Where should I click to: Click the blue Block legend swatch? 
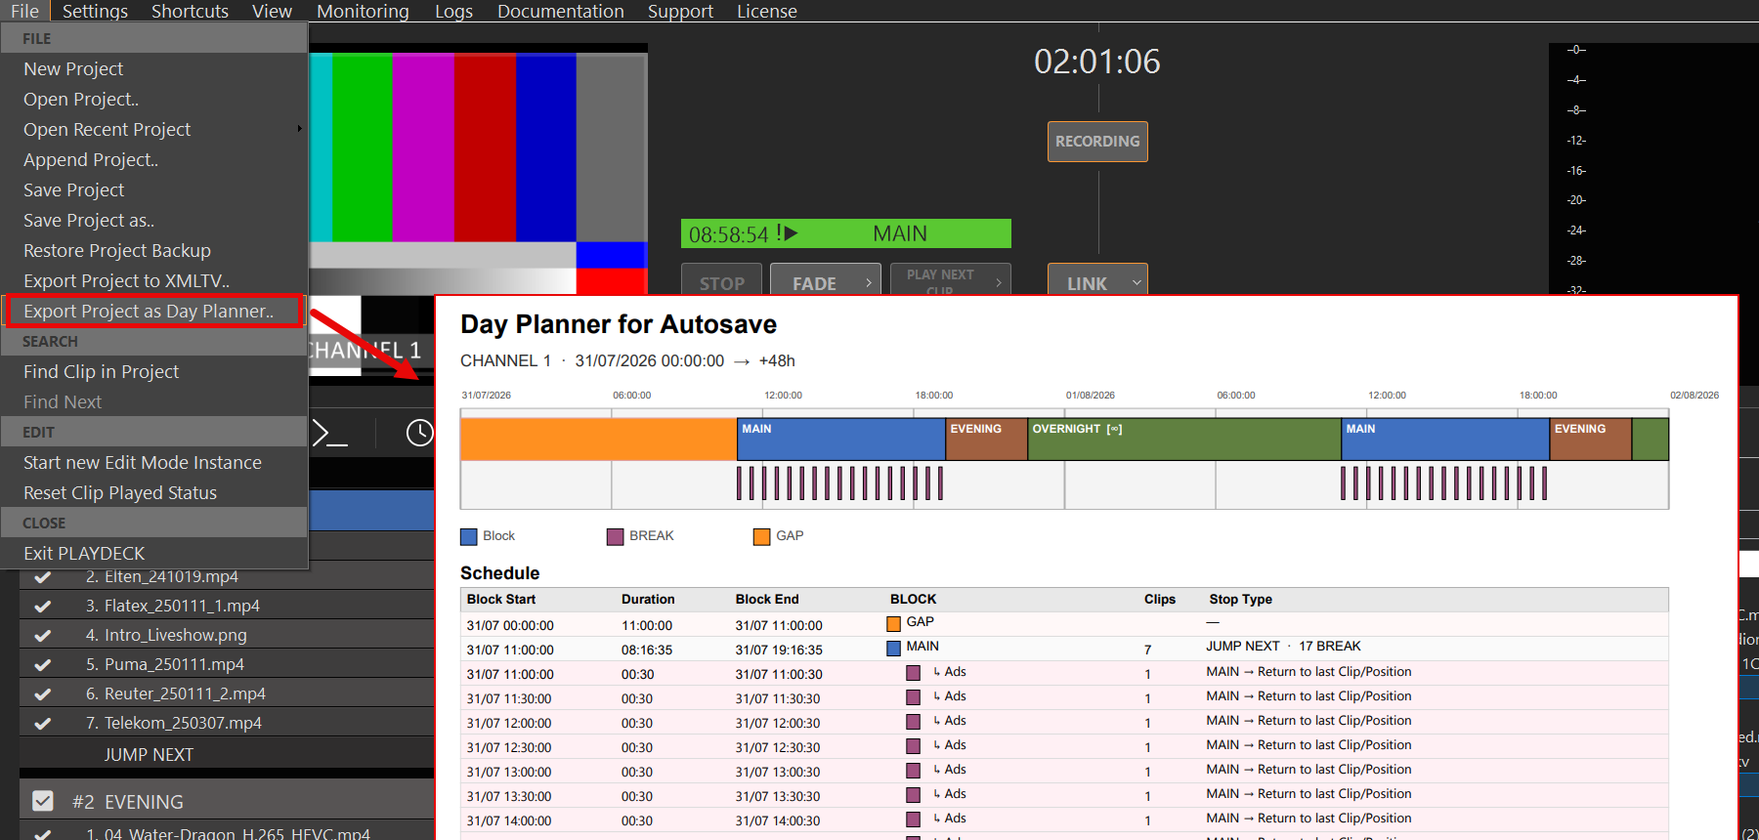click(x=469, y=536)
